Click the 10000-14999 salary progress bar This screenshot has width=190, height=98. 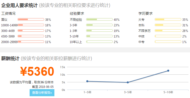point(31,25)
